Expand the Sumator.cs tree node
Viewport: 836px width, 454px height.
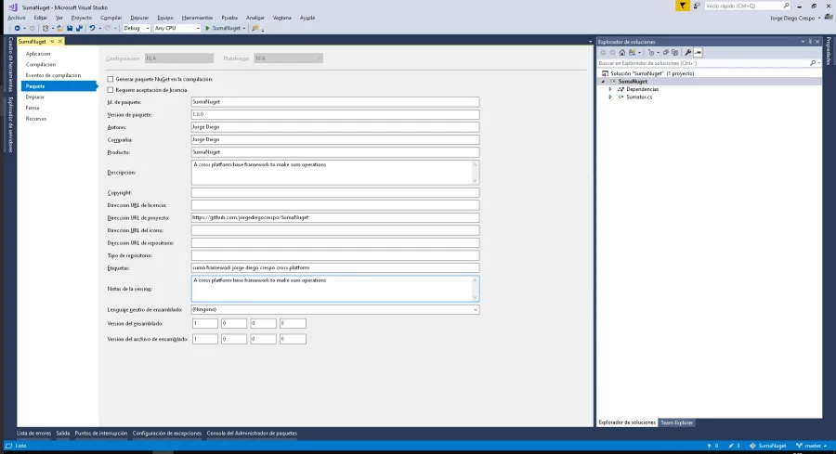point(610,97)
